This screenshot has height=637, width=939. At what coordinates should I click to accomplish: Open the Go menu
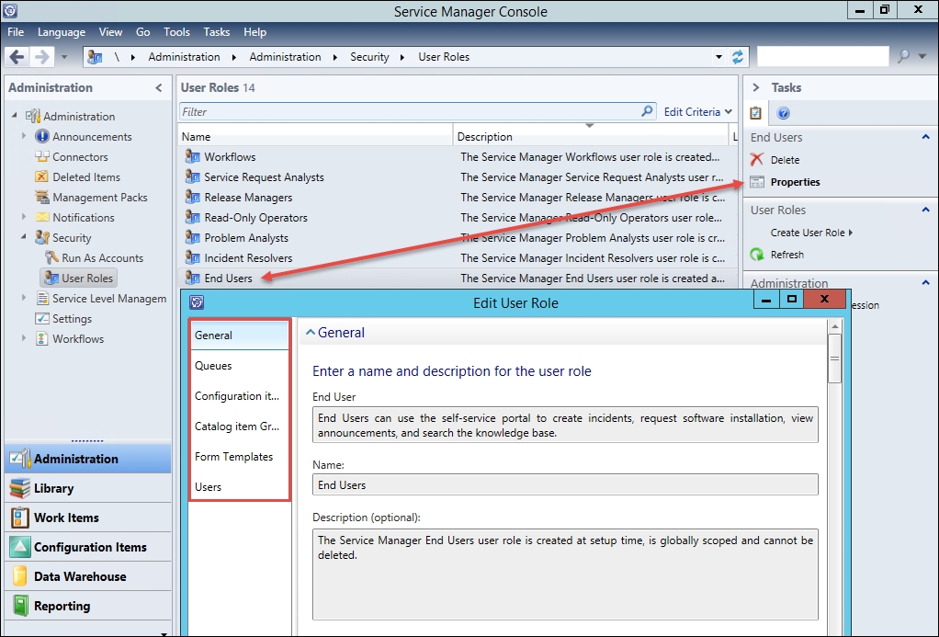coord(142,32)
